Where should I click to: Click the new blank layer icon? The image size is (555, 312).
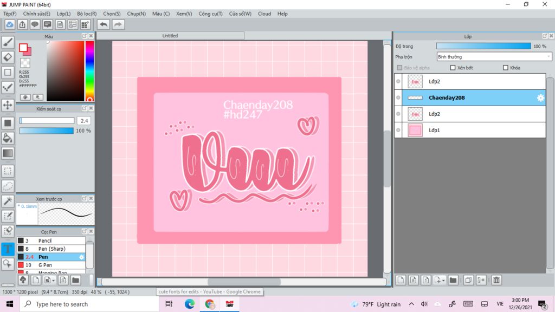(x=401, y=280)
